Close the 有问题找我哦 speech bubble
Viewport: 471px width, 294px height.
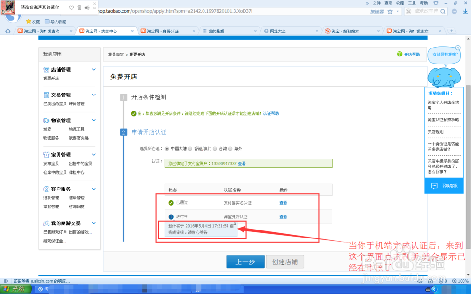click(x=458, y=48)
